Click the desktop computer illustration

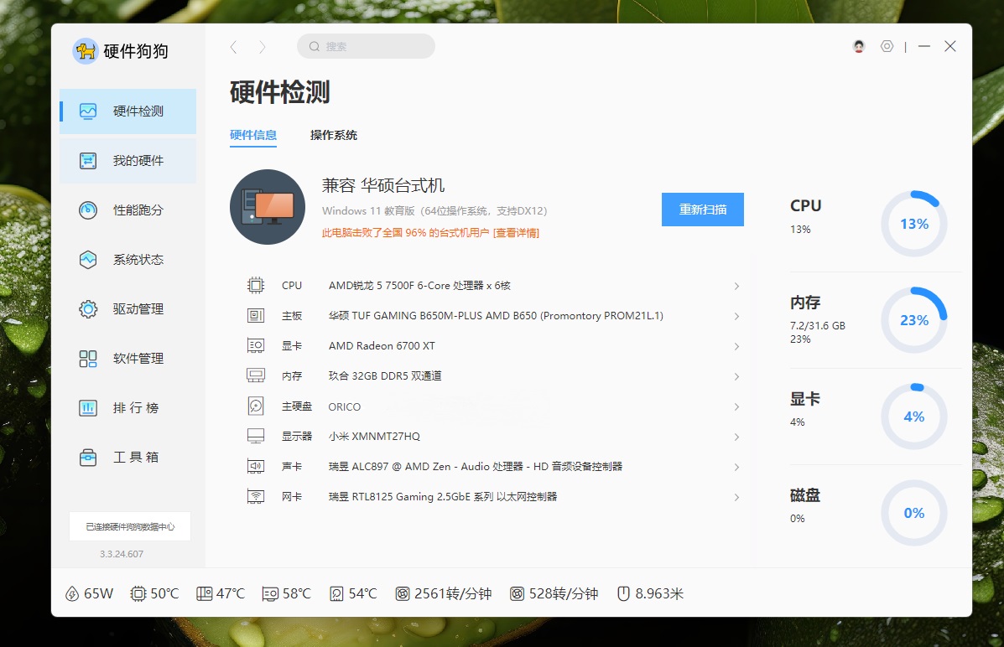268,207
